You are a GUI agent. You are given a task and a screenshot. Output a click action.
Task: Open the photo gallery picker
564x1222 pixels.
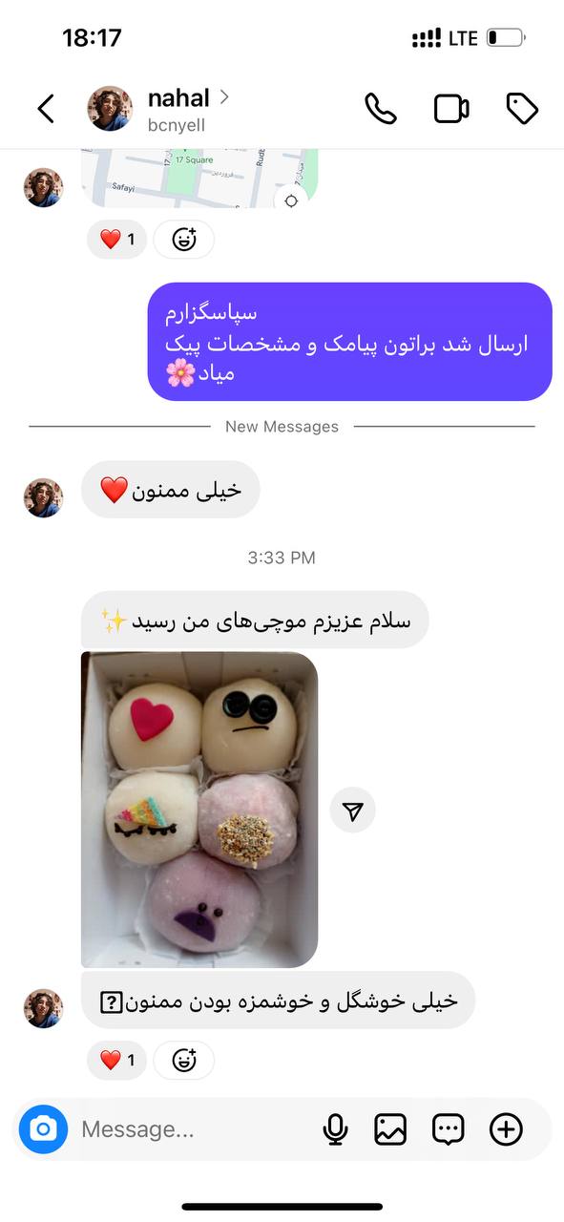click(x=390, y=1129)
